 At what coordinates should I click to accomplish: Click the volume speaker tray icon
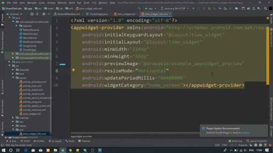click(x=245, y=150)
